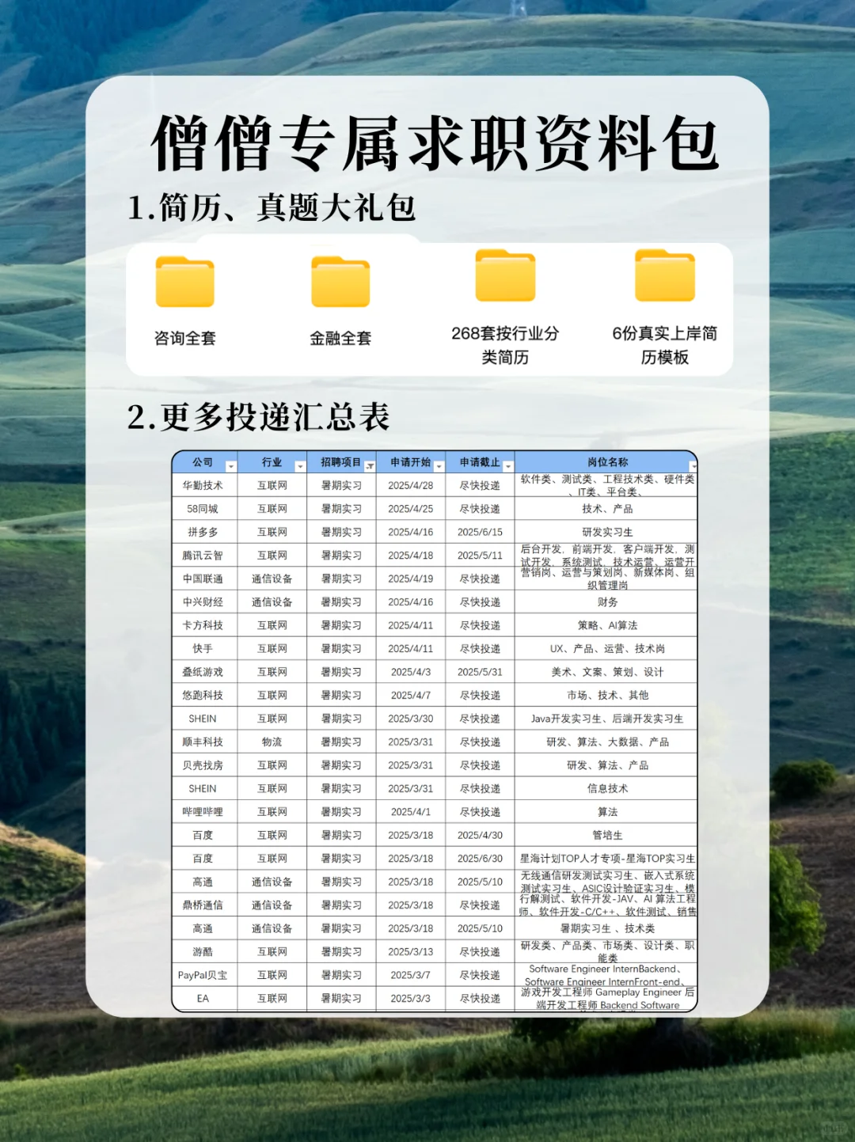
Task: Select the PayPal贝宝 company cell
Action: pyautogui.click(x=203, y=976)
